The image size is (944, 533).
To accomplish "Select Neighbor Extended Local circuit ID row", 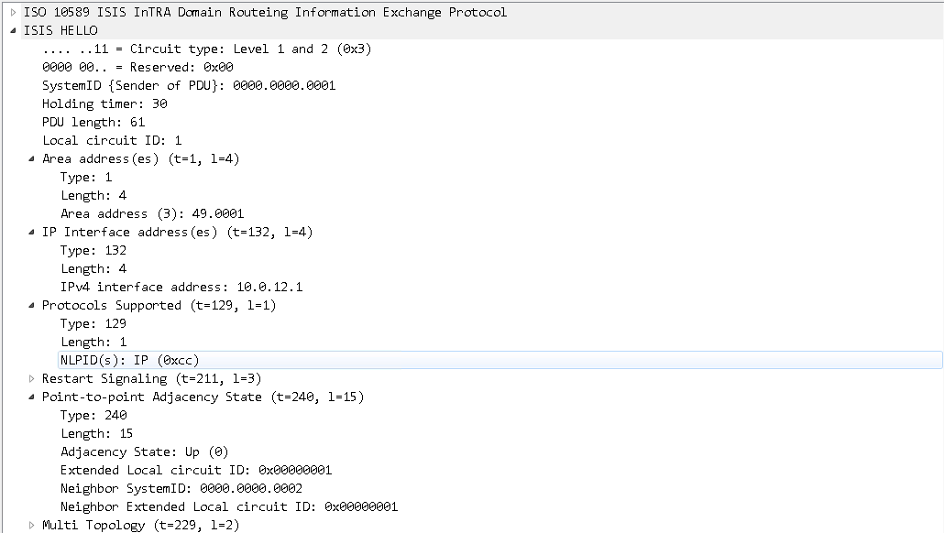I will click(x=228, y=506).
